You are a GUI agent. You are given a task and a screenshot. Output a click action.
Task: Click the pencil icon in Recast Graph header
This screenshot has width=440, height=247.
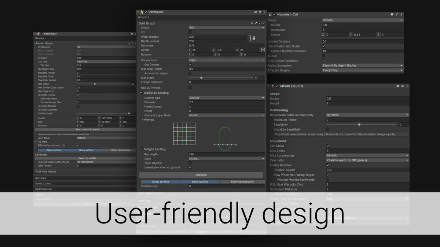click(132, 43)
